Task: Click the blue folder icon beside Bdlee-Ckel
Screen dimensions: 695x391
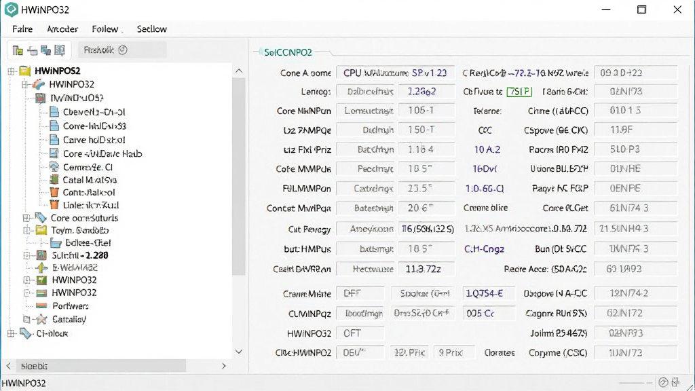Action: pyautogui.click(x=56, y=243)
